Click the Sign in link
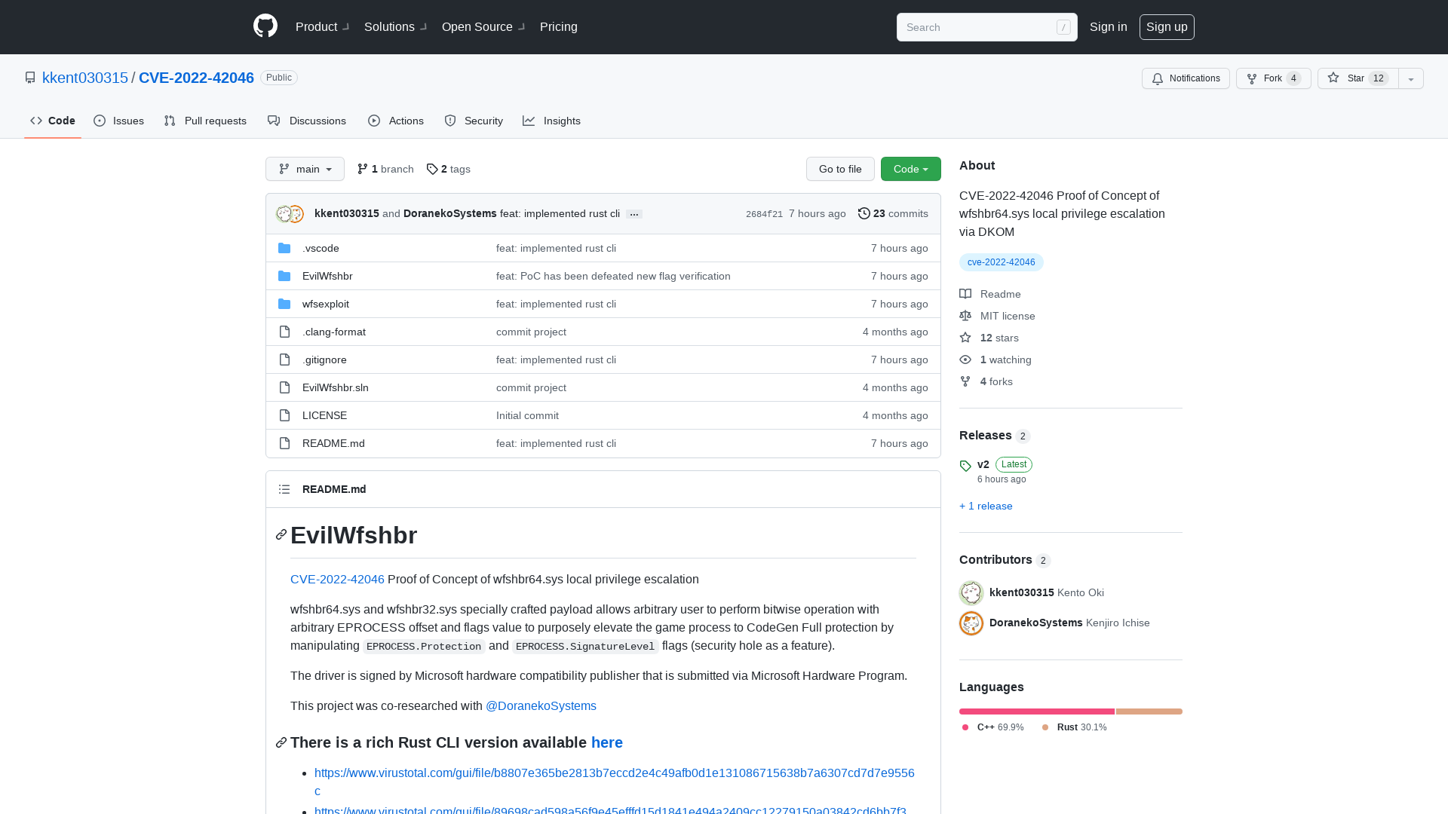 [1109, 26]
